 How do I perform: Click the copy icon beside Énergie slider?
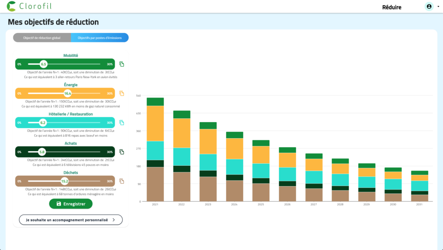point(122,93)
